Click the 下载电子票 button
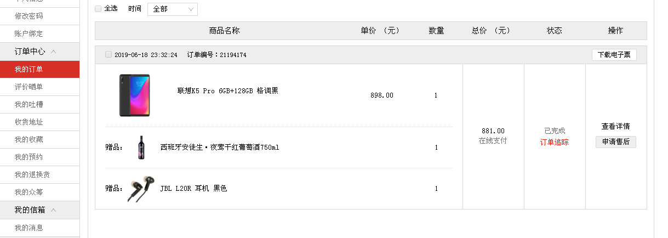 tap(614, 55)
